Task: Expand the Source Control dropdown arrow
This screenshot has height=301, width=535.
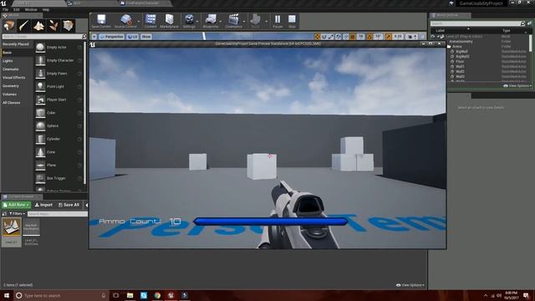Action: (139, 22)
